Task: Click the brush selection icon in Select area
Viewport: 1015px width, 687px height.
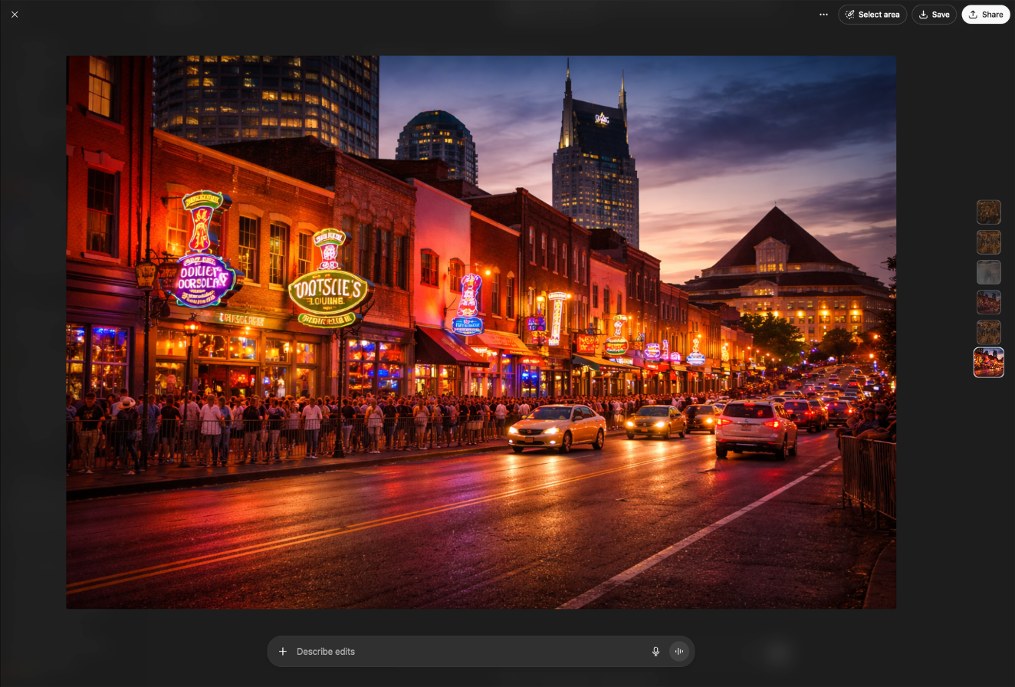Action: (x=849, y=15)
